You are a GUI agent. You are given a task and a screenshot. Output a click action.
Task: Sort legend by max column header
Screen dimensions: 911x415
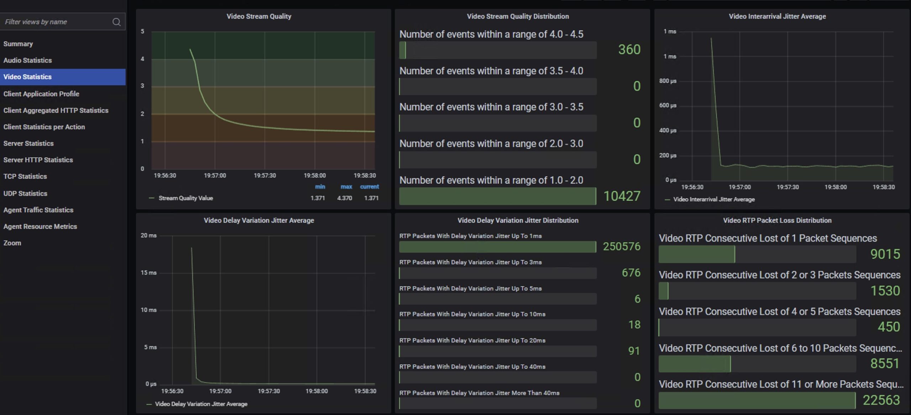pyautogui.click(x=346, y=187)
